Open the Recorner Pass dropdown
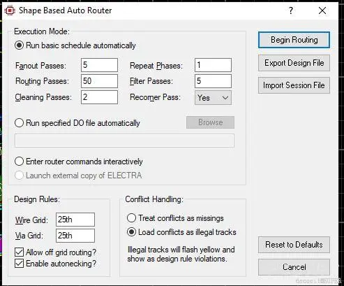 [x=213, y=97]
